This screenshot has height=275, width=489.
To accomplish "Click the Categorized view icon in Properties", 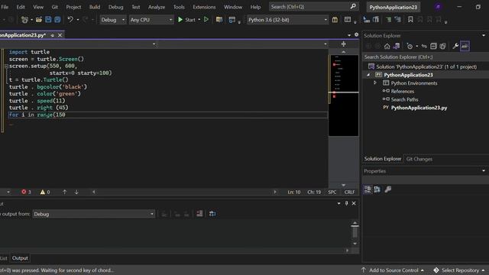I will (368, 189).
